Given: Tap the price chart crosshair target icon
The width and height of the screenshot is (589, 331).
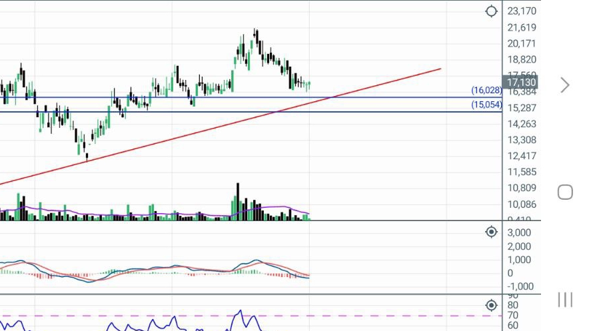Looking at the screenshot, I should pyautogui.click(x=491, y=11).
